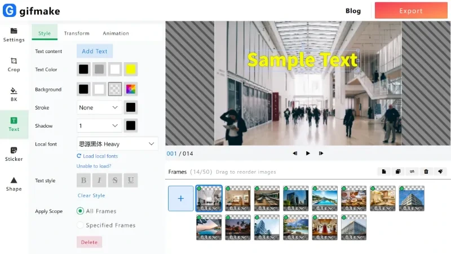Viewport: 451px width, 254px height.
Task: Open the Stroke dropdown set to None
Action: [x=99, y=107]
